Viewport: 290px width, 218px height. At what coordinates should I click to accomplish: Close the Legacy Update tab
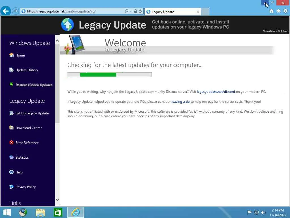(x=198, y=12)
